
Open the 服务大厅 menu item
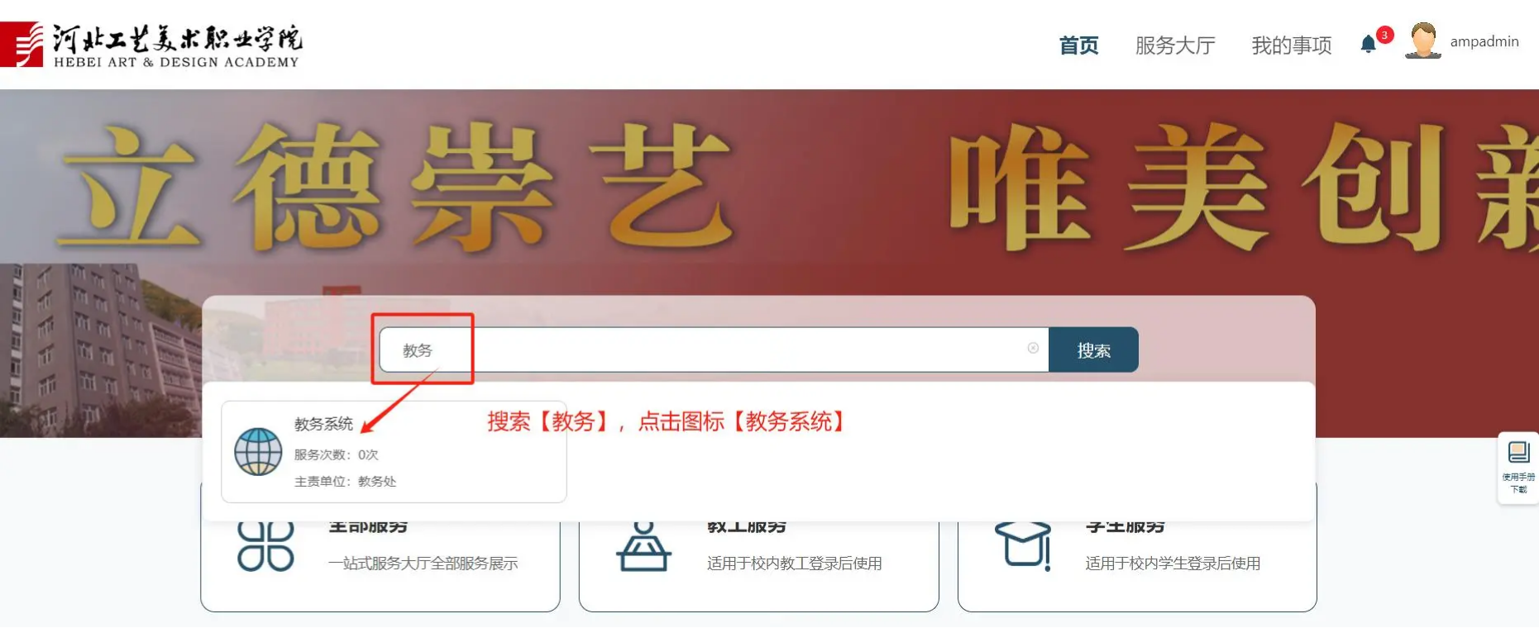tap(1175, 45)
